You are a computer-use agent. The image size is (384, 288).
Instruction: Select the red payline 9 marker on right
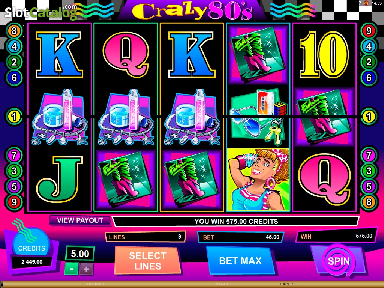tap(369, 31)
